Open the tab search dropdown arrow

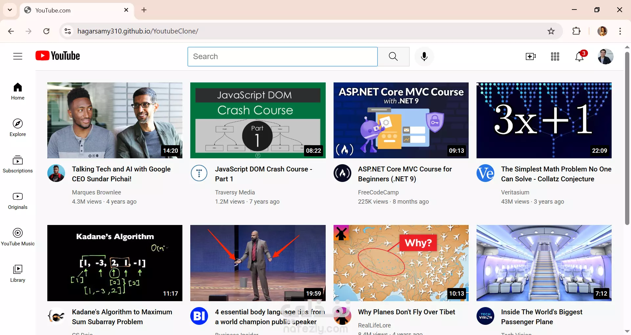[x=10, y=10]
